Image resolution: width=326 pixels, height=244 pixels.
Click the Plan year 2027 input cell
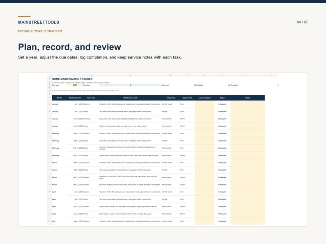pyautogui.click(x=75, y=85)
